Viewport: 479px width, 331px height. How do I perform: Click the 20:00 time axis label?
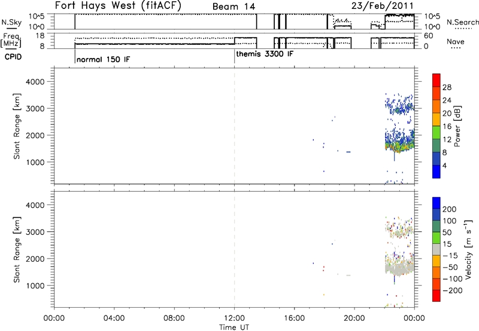pos(354,318)
